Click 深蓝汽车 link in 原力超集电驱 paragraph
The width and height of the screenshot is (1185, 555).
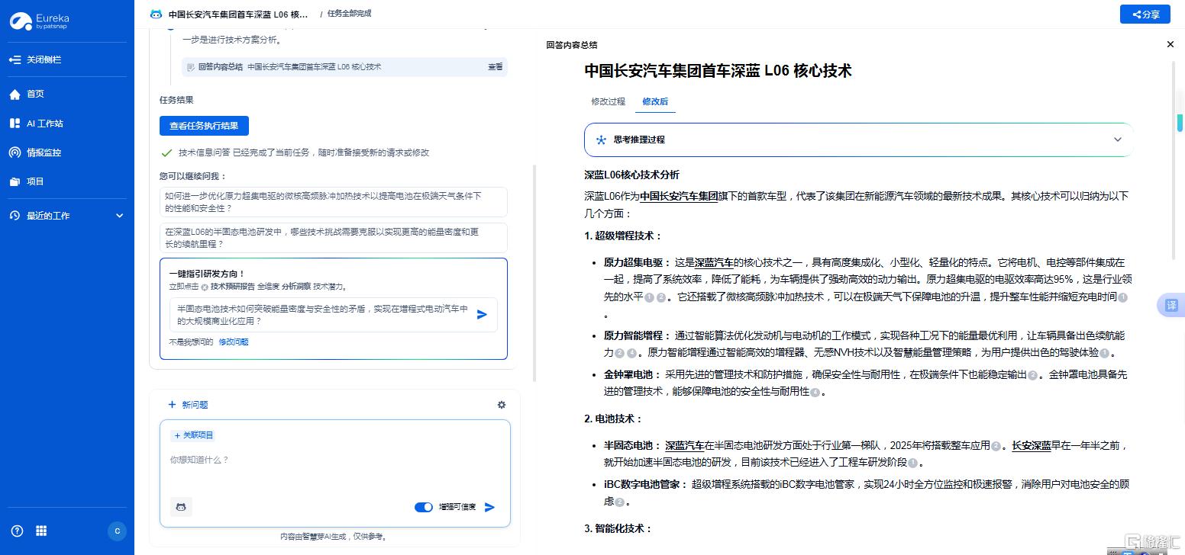click(715, 262)
